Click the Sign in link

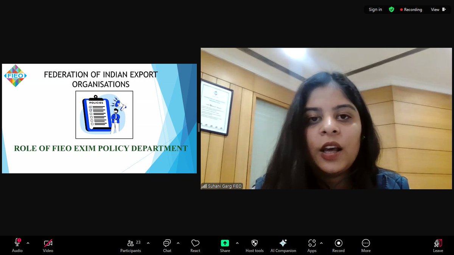pyautogui.click(x=375, y=9)
